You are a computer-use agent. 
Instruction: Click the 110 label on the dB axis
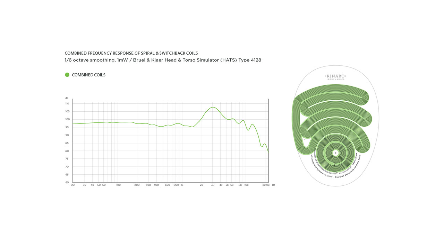point(67,103)
